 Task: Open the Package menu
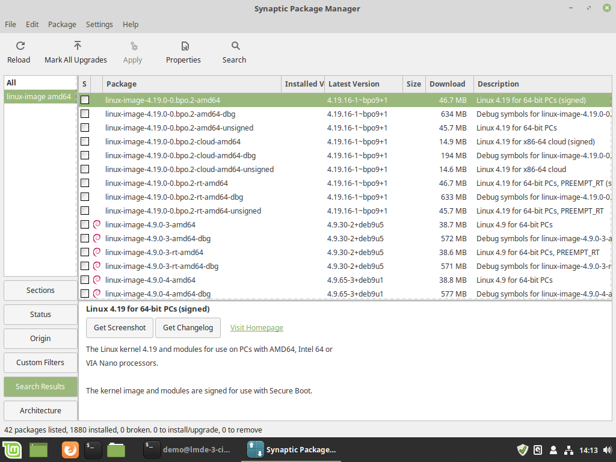62,24
